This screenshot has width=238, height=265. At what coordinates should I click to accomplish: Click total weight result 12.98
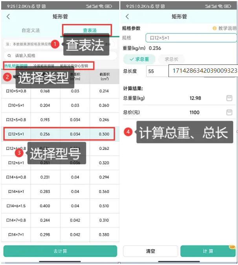(x=195, y=98)
